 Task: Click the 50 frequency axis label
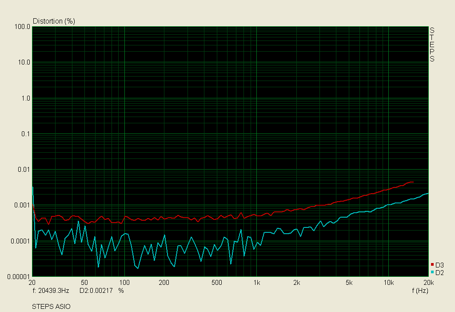click(x=84, y=283)
